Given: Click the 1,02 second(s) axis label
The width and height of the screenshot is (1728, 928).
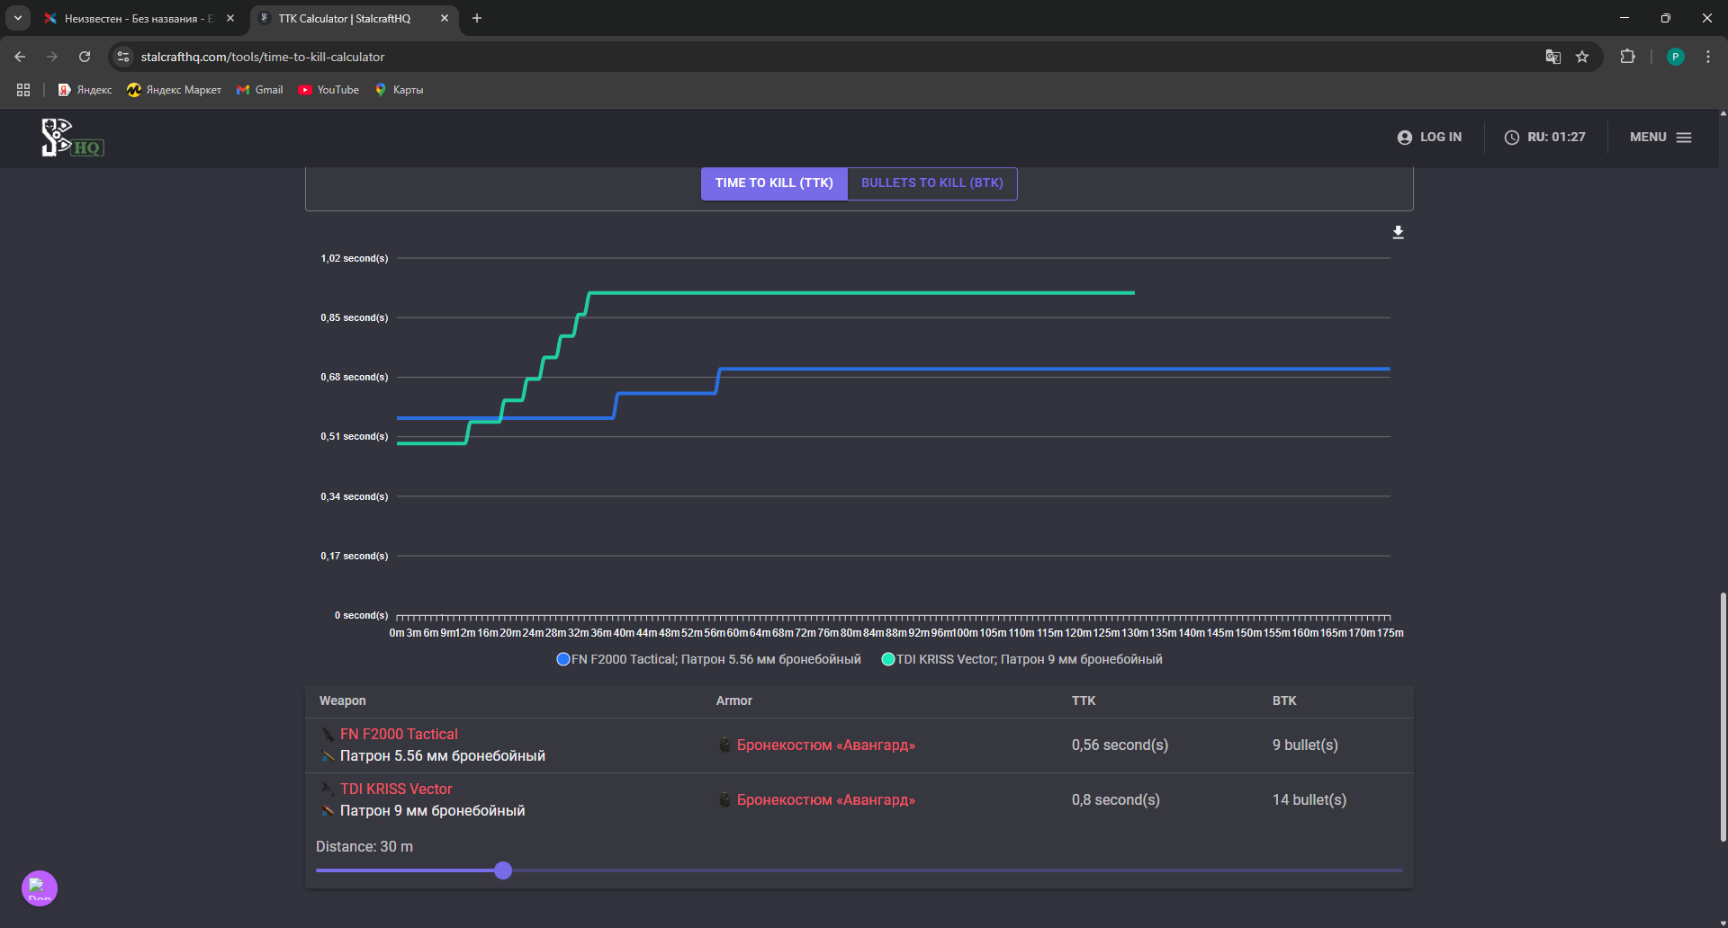Looking at the screenshot, I should point(355,258).
